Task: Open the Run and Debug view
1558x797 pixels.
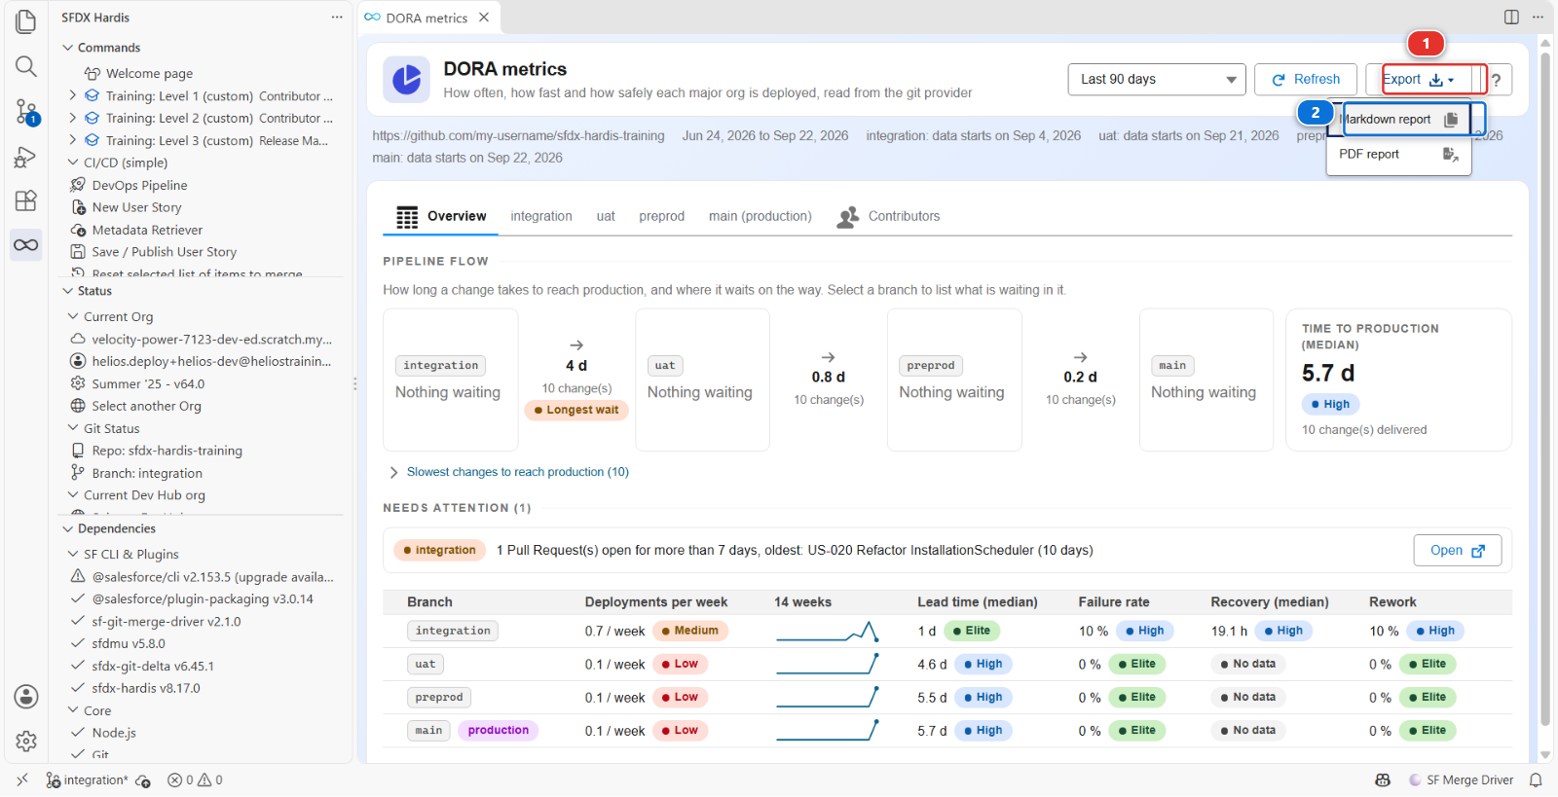Action: pos(26,157)
